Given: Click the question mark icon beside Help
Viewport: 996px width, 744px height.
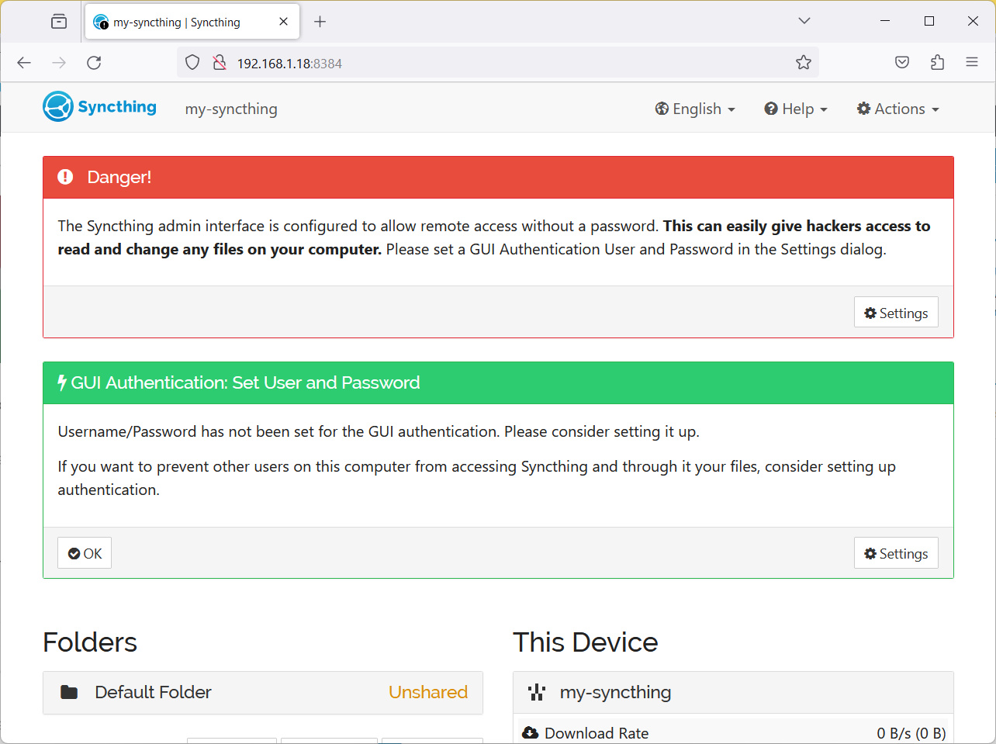Looking at the screenshot, I should [771, 109].
